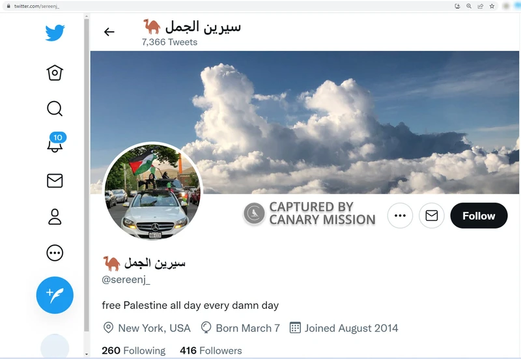View the 416 Followers list
The image size is (521, 359).
(211, 351)
